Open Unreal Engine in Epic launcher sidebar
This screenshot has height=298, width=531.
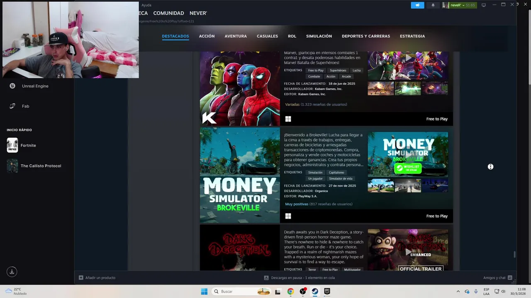pyautogui.click(x=29, y=86)
